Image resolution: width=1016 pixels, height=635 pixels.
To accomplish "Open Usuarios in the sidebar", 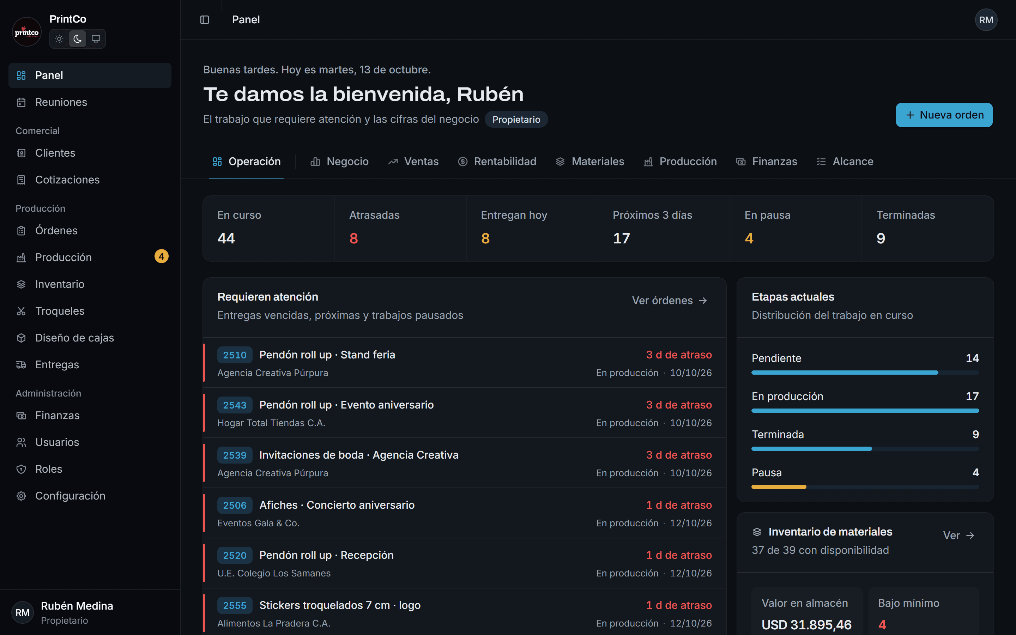I will [x=90, y=442].
